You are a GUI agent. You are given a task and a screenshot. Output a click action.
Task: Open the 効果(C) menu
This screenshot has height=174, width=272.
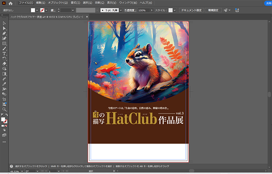(99, 3)
